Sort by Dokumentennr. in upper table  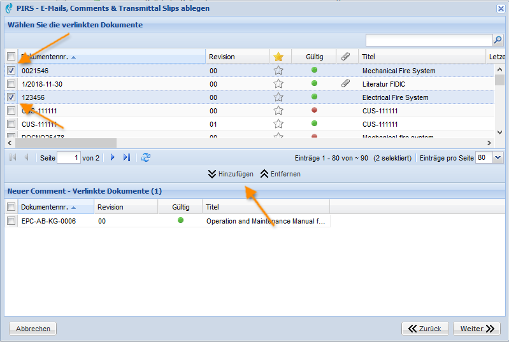(48, 57)
